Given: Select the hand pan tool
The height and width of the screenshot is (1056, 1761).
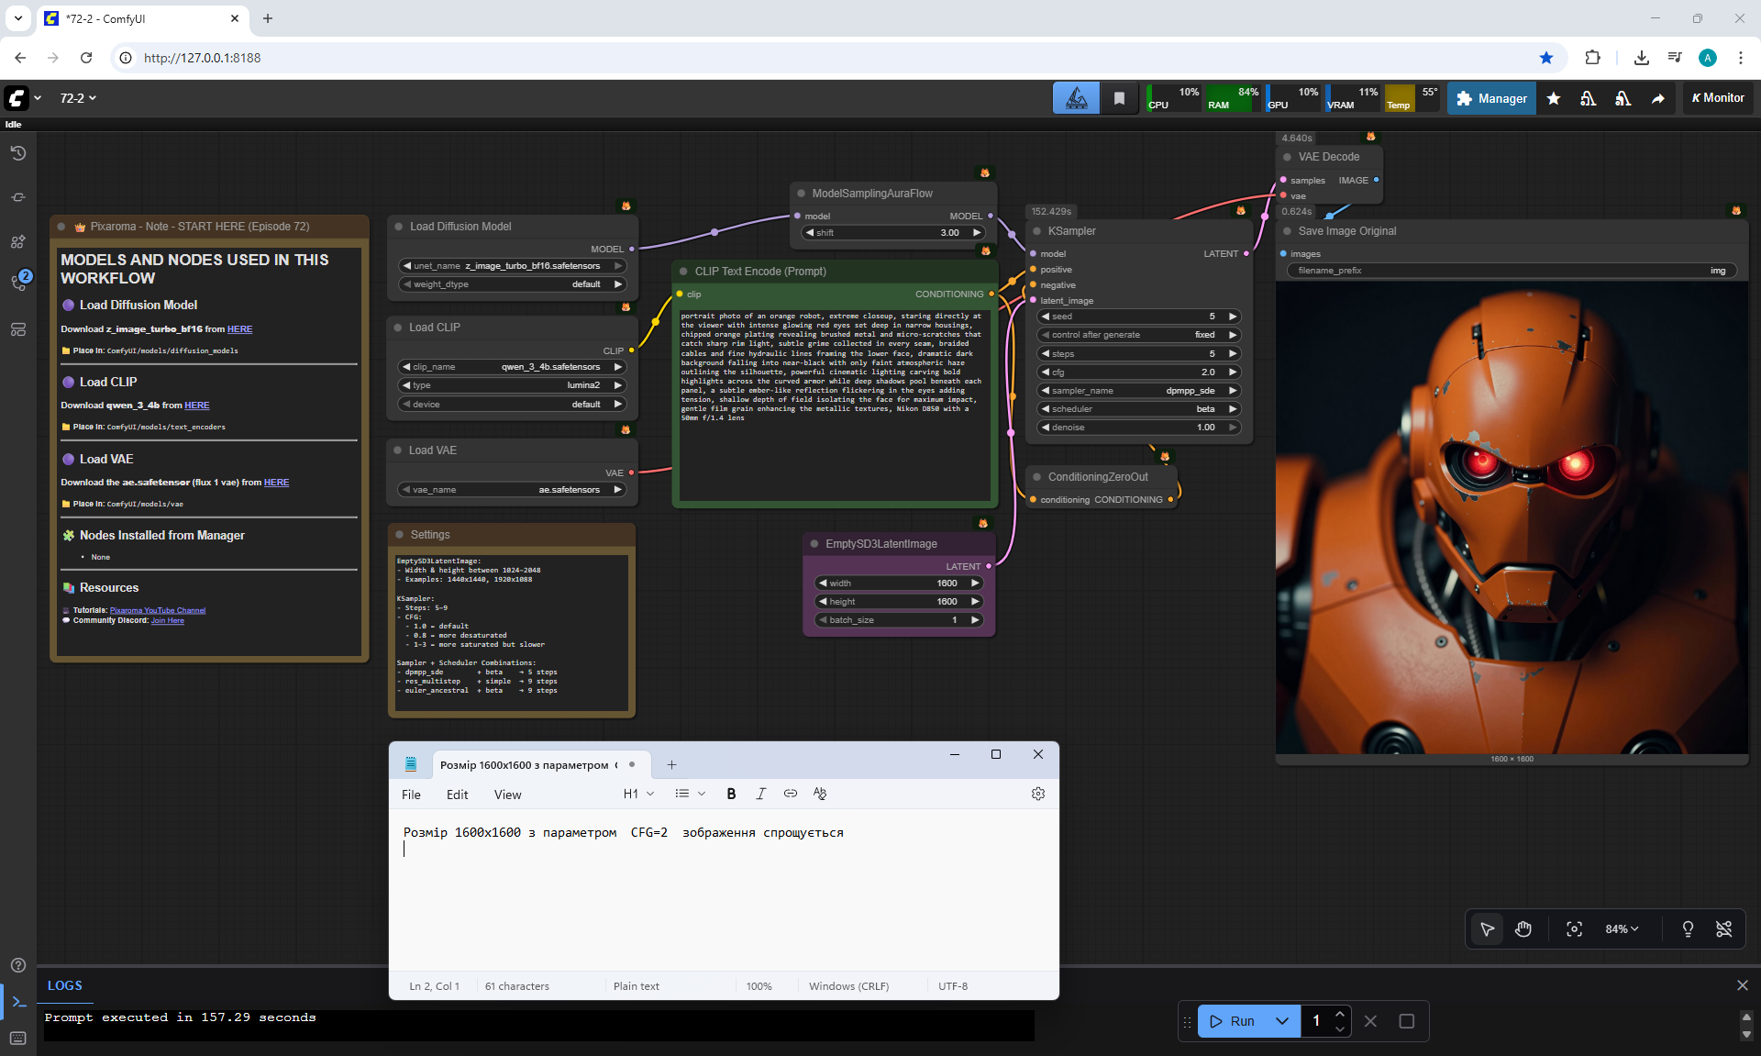Looking at the screenshot, I should [x=1523, y=929].
